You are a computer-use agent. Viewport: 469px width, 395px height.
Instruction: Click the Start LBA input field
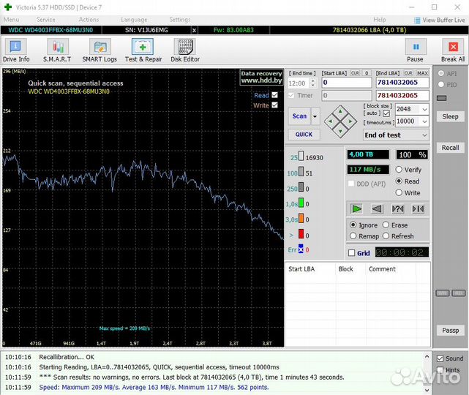click(347, 83)
